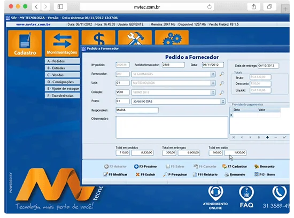Click F9-Excluir button
The width and height of the screenshot is (294, 218).
tap(145, 175)
